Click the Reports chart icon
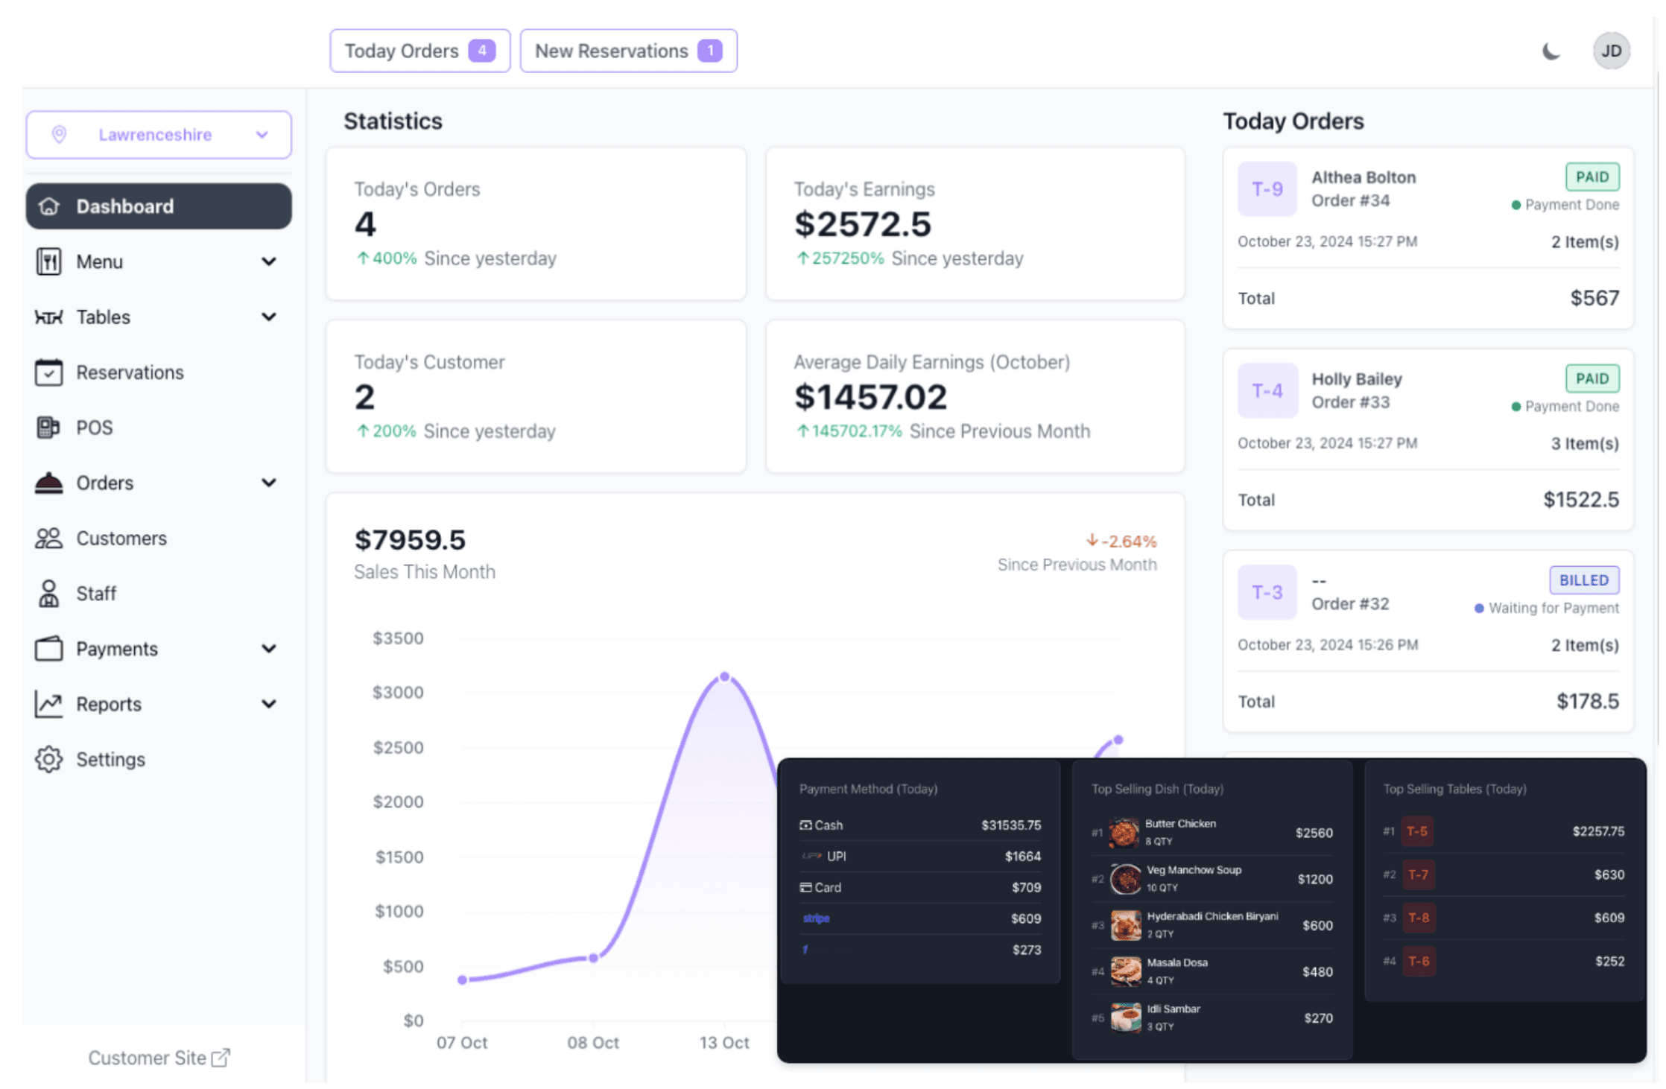 pos(49,703)
